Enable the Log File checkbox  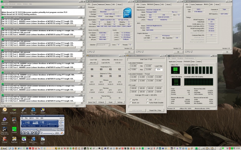click(130, 99)
